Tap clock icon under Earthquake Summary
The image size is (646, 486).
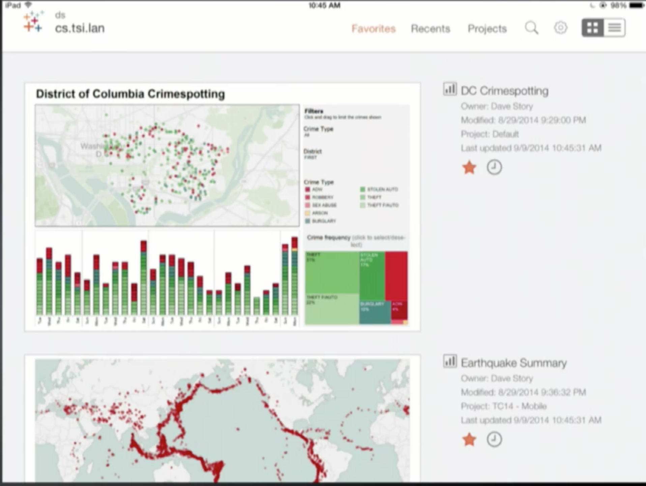pyautogui.click(x=494, y=439)
